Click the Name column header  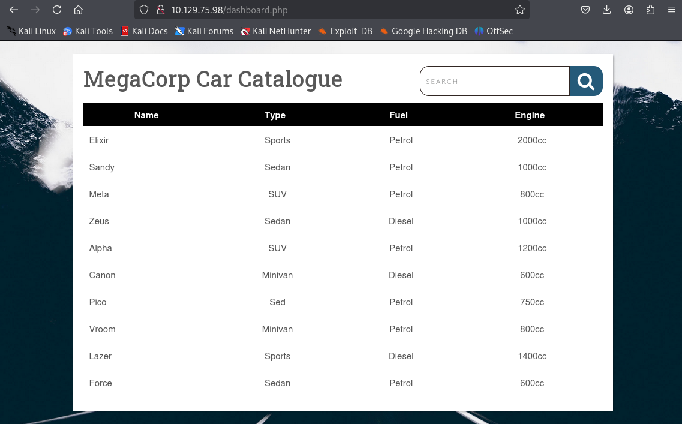146,115
